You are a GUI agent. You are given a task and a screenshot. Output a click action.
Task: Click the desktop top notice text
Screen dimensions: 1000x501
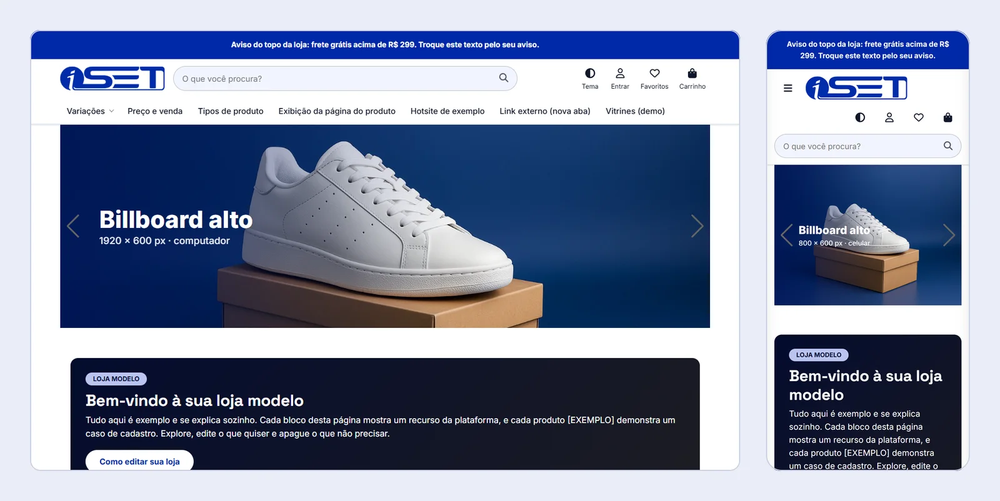385,45
